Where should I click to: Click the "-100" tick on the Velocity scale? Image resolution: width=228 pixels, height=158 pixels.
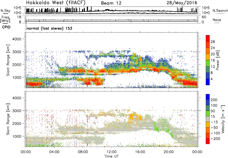tap(215, 133)
